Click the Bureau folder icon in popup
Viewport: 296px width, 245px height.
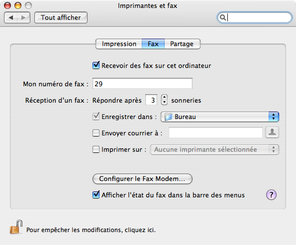click(x=168, y=117)
